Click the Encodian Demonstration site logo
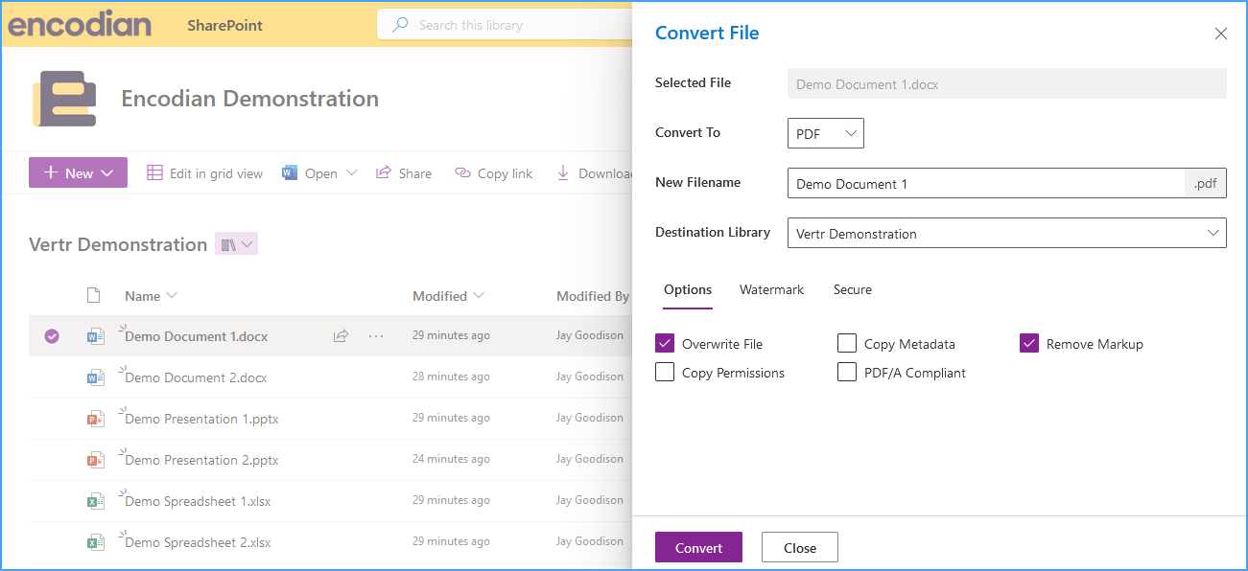The image size is (1248, 571). (x=64, y=99)
